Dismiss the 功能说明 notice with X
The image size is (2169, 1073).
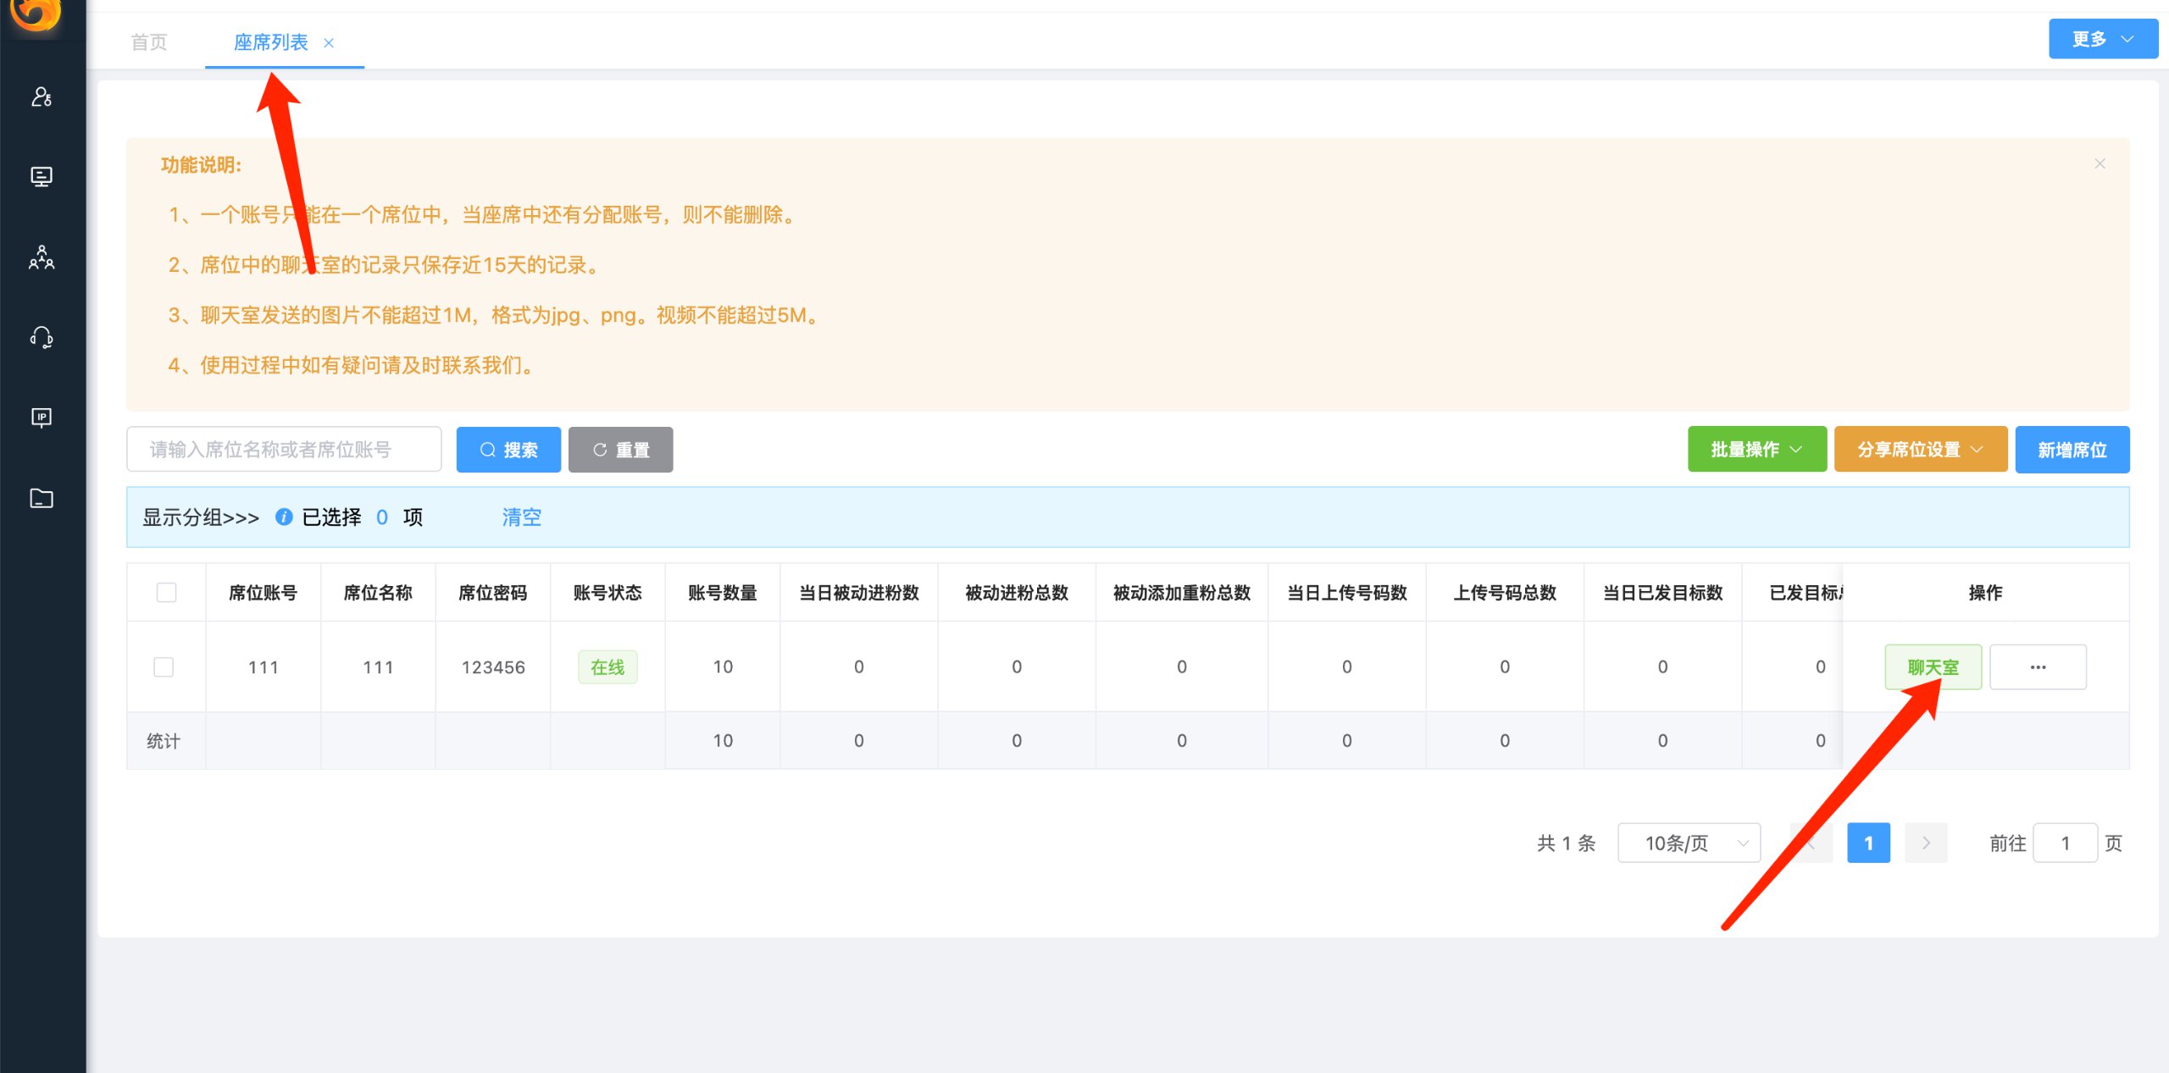coord(2100,163)
